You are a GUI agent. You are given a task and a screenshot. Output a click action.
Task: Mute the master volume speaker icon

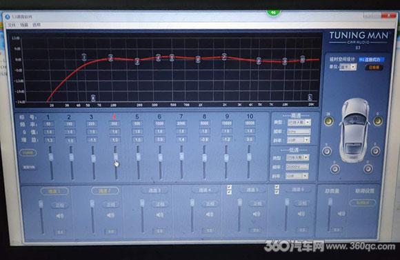(341, 213)
